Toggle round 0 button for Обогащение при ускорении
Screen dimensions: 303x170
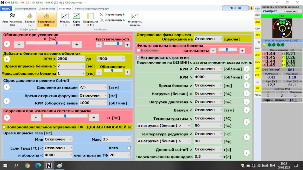click(7, 44)
